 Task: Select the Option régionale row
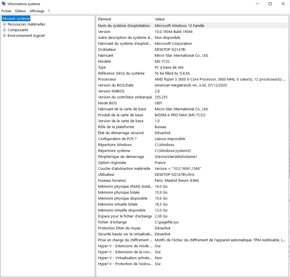tap(192, 162)
